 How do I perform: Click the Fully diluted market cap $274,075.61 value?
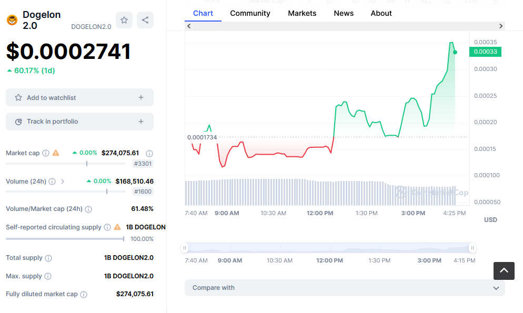click(135, 294)
